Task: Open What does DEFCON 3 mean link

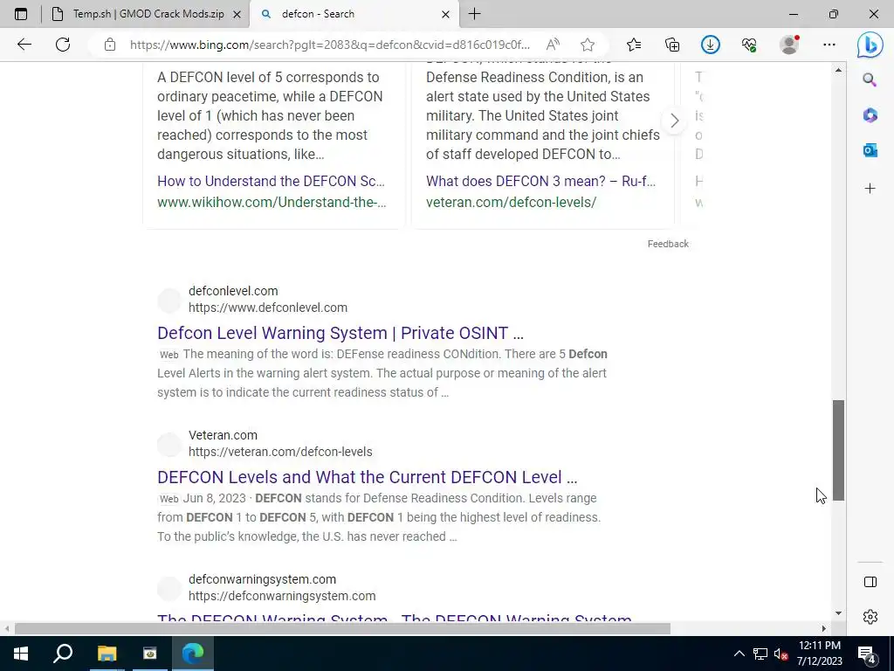Action: (540, 181)
